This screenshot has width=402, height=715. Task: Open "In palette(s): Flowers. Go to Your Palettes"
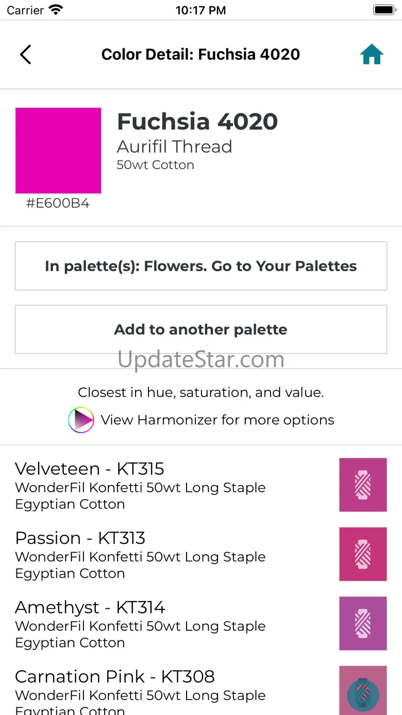pyautogui.click(x=201, y=266)
